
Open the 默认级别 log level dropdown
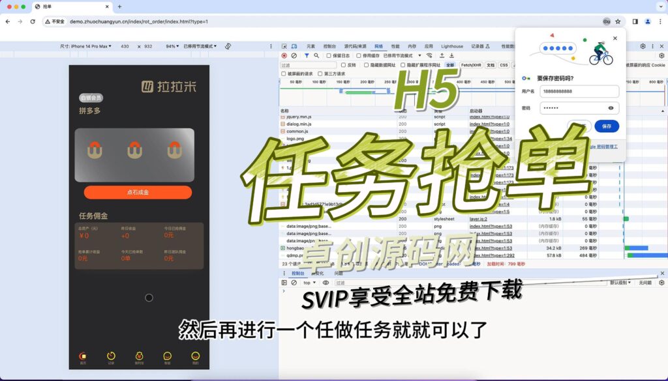620,283
